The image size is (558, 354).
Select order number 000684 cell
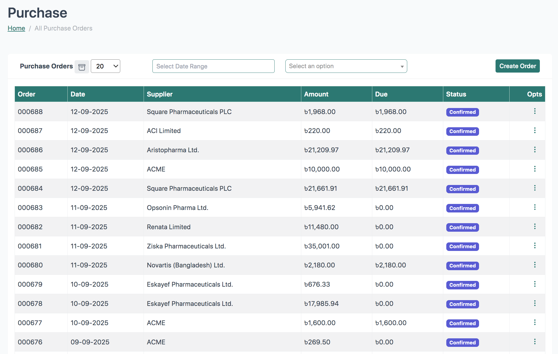pos(30,189)
